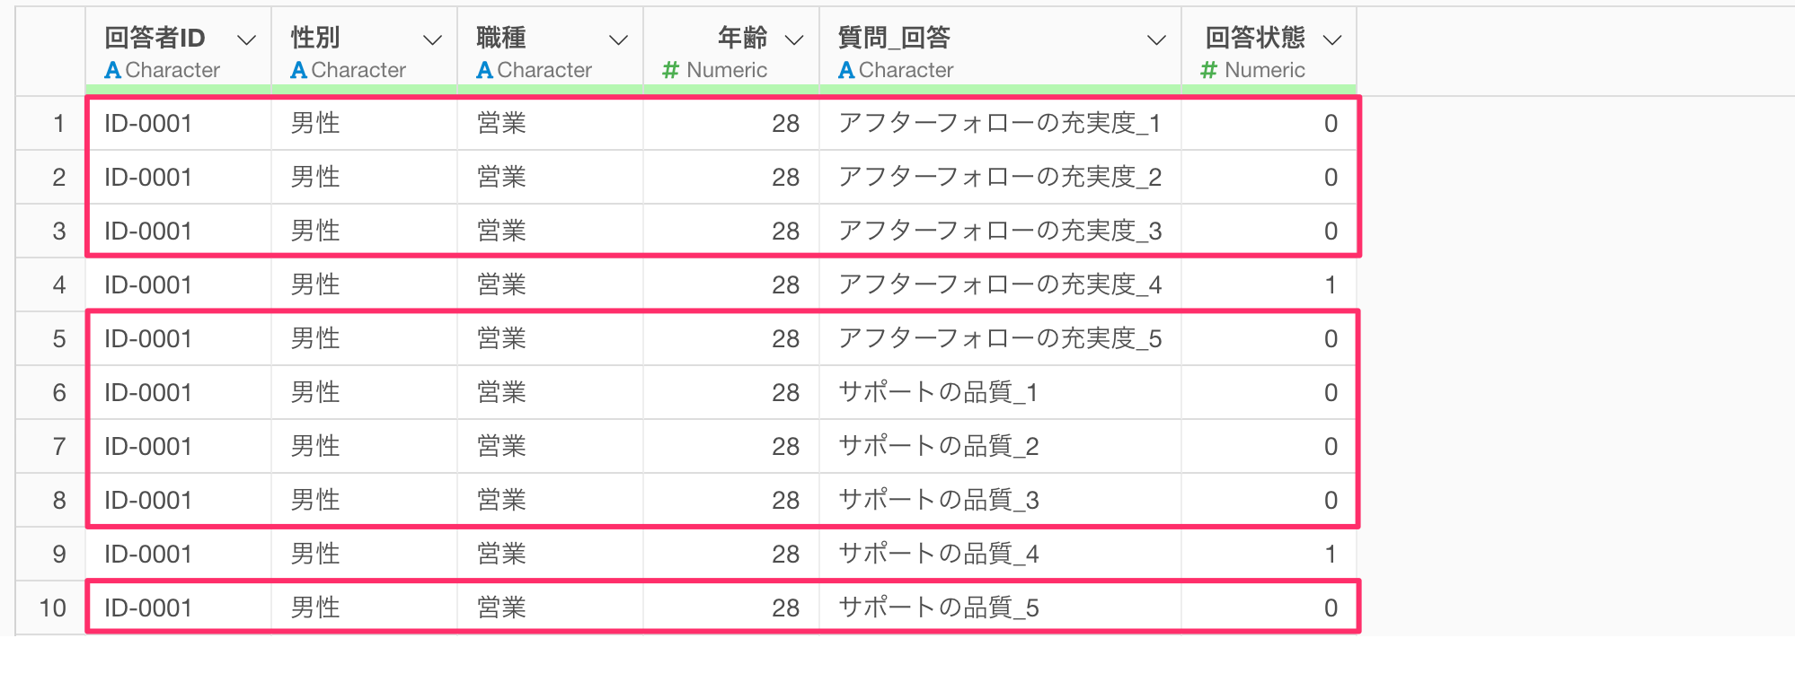Click the Character type icon under 質問_回答

coord(846,70)
